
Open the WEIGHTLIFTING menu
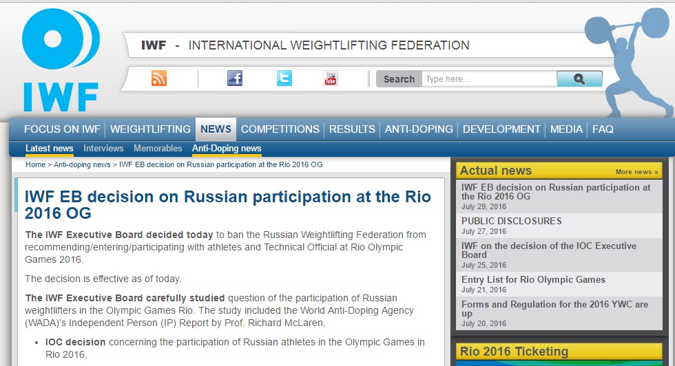tap(150, 129)
